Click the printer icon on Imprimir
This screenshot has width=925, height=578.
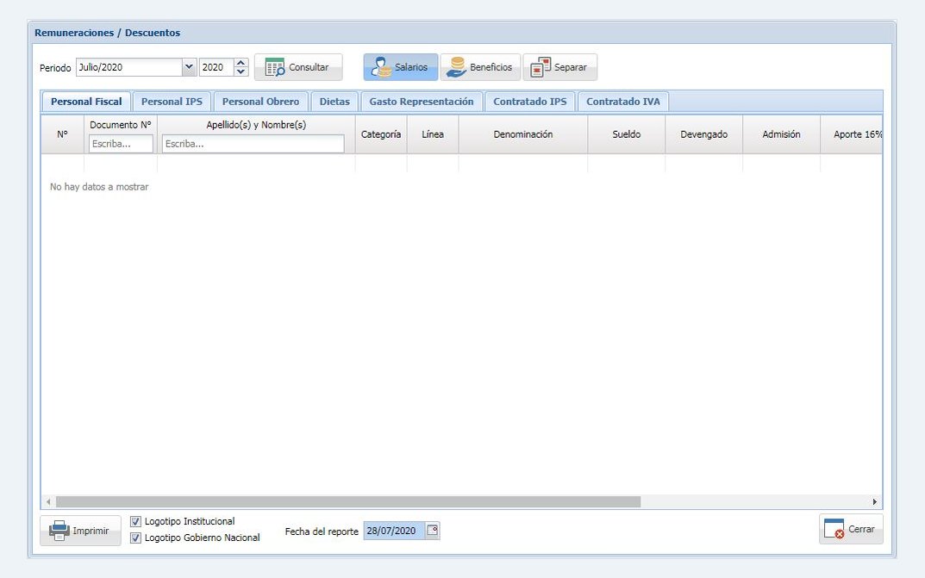pyautogui.click(x=59, y=531)
